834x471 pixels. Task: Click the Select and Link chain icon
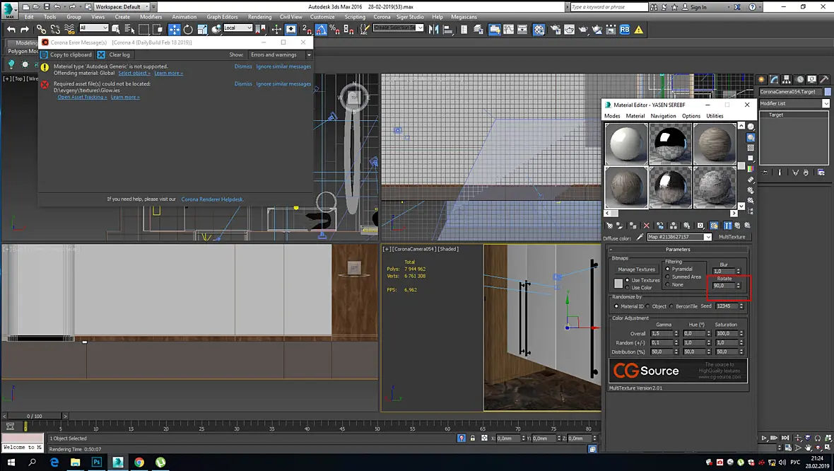41,29
